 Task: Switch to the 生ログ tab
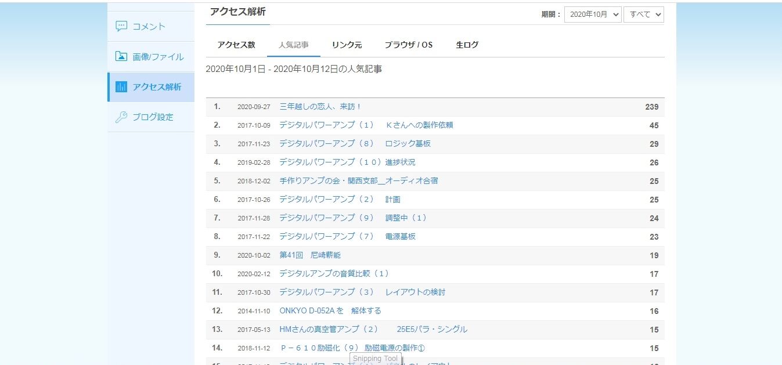pyautogui.click(x=467, y=45)
